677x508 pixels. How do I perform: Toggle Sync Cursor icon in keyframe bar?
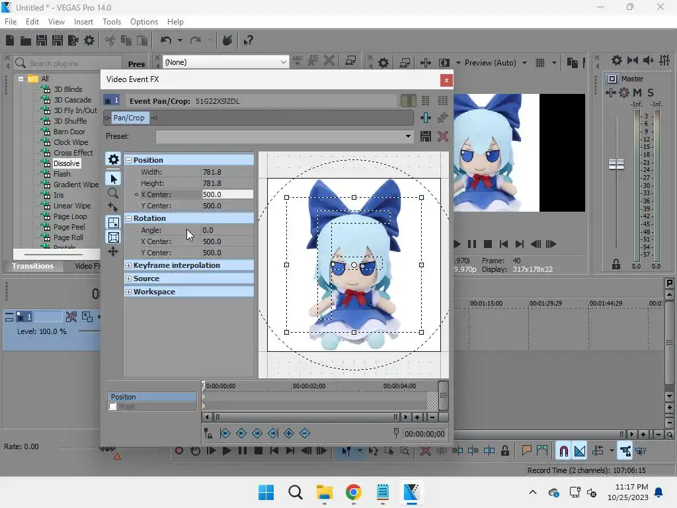[x=208, y=433]
